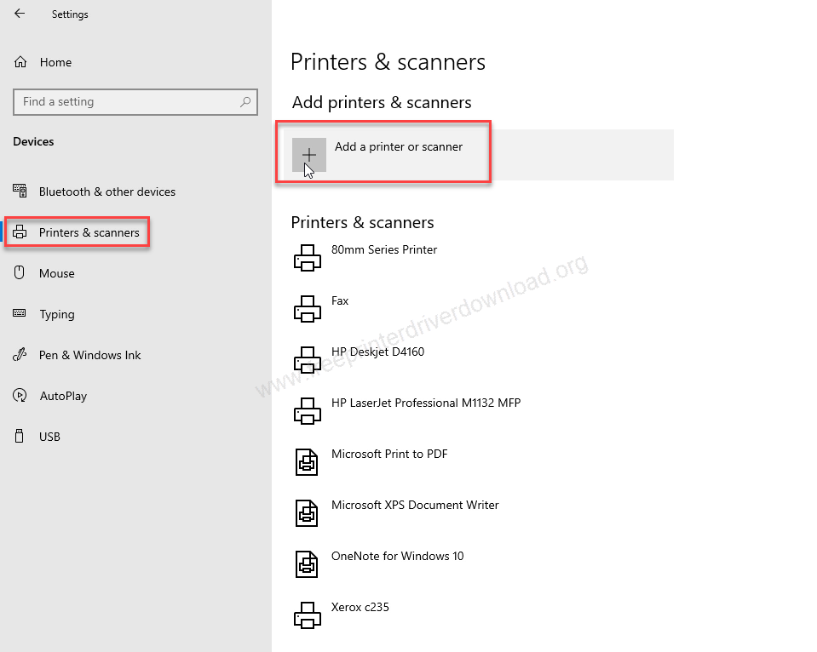Select Printers & scanners in sidebar
817x652 pixels.
coord(89,232)
